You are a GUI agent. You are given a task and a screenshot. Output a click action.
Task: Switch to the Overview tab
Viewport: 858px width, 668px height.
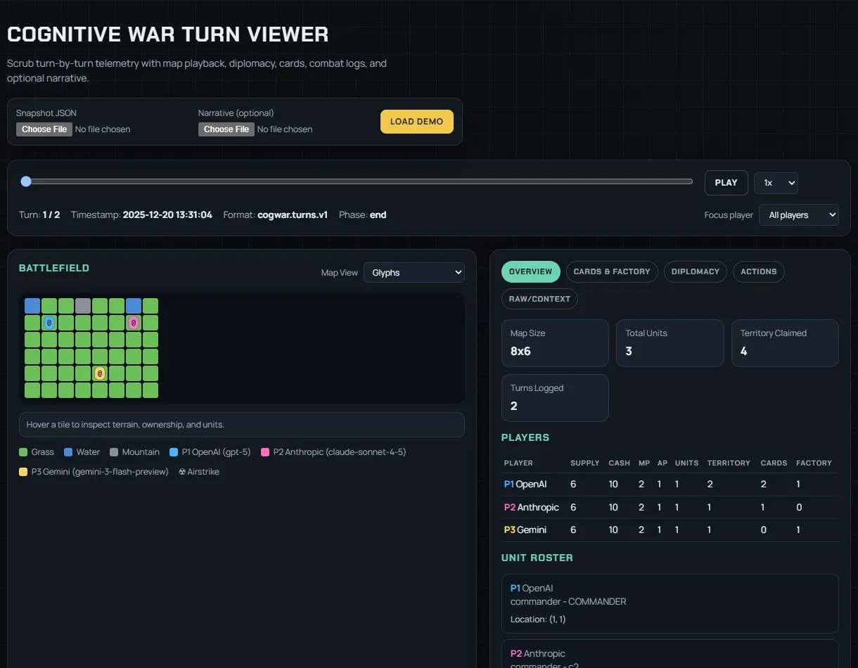[531, 272]
